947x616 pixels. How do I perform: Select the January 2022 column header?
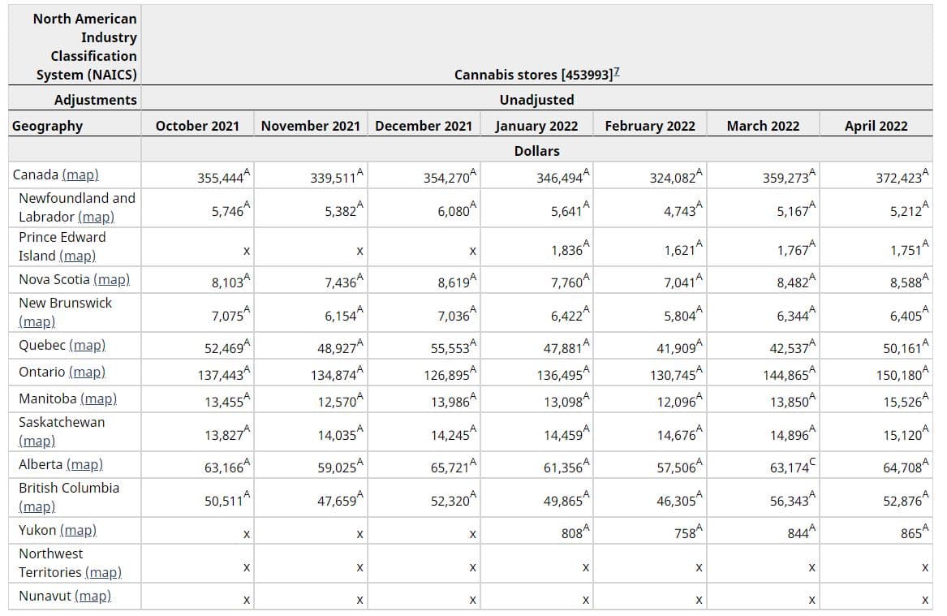click(537, 126)
